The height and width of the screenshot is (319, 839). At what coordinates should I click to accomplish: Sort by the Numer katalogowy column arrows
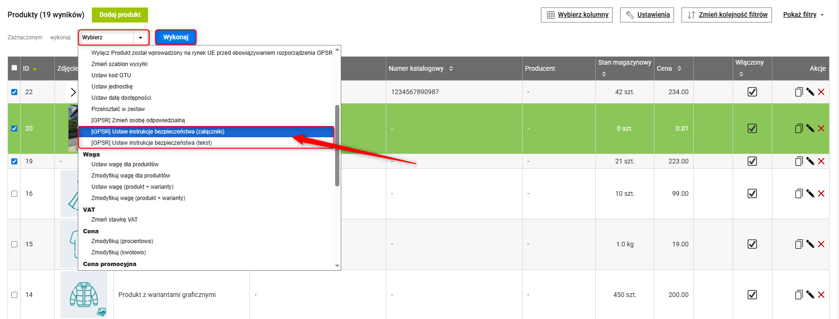(x=451, y=68)
